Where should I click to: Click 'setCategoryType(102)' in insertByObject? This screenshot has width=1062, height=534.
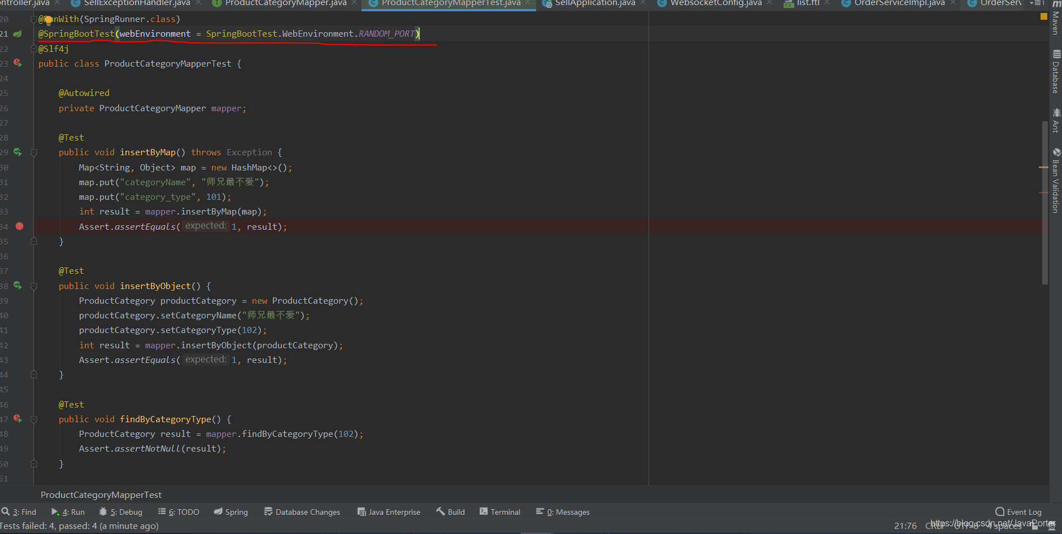211,330
